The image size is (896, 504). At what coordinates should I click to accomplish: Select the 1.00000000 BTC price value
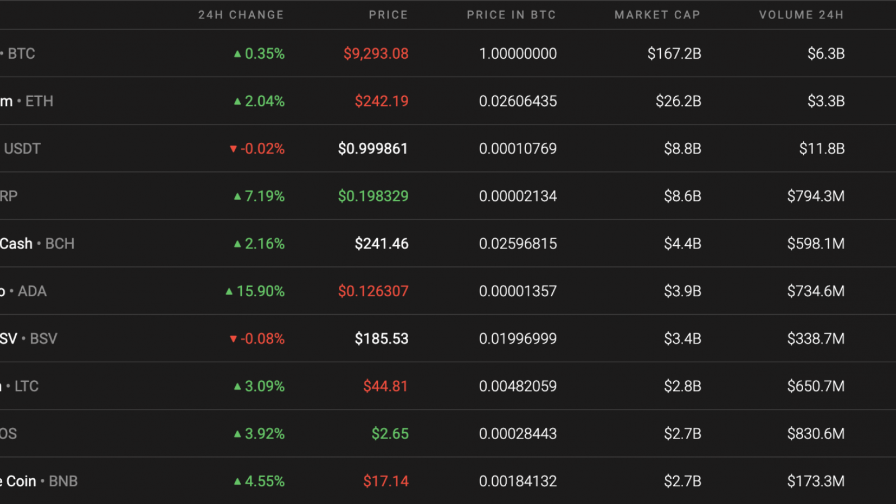click(518, 54)
